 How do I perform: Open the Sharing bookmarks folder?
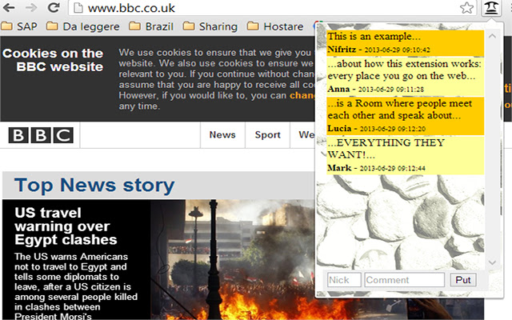click(210, 26)
